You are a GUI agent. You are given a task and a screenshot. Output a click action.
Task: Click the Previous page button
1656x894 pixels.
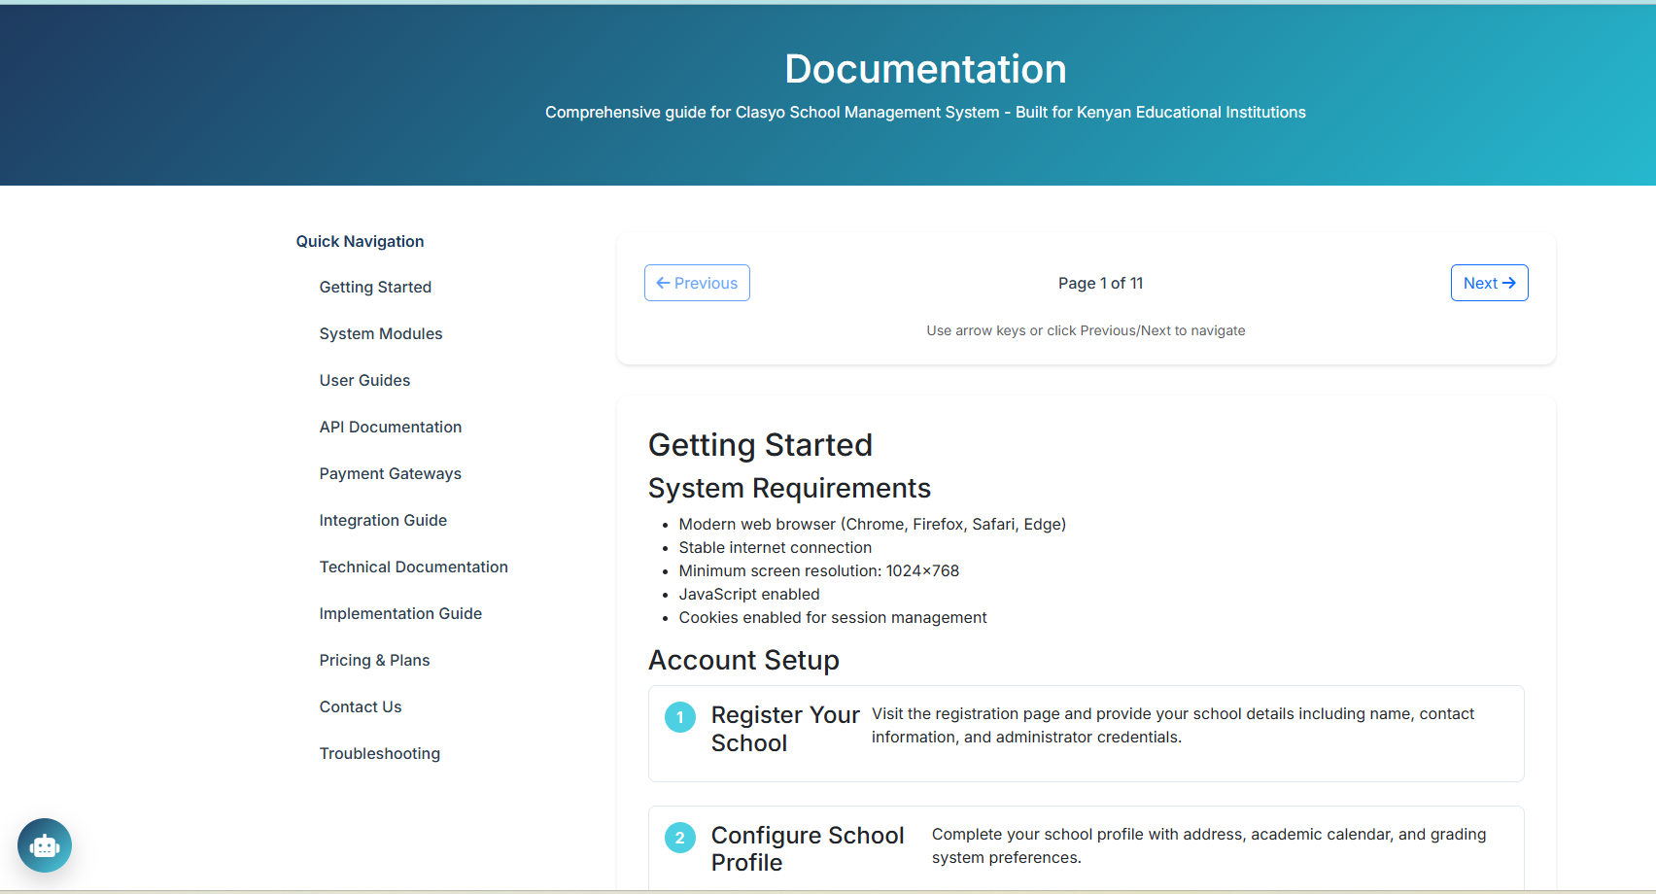[x=697, y=283]
